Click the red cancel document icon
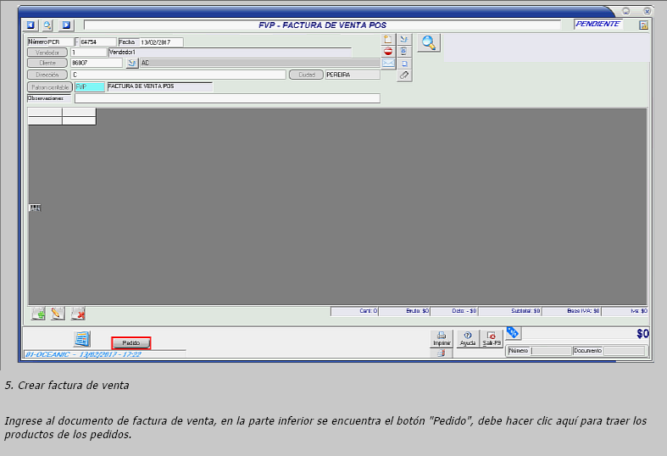The height and width of the screenshot is (456, 667). (388, 52)
